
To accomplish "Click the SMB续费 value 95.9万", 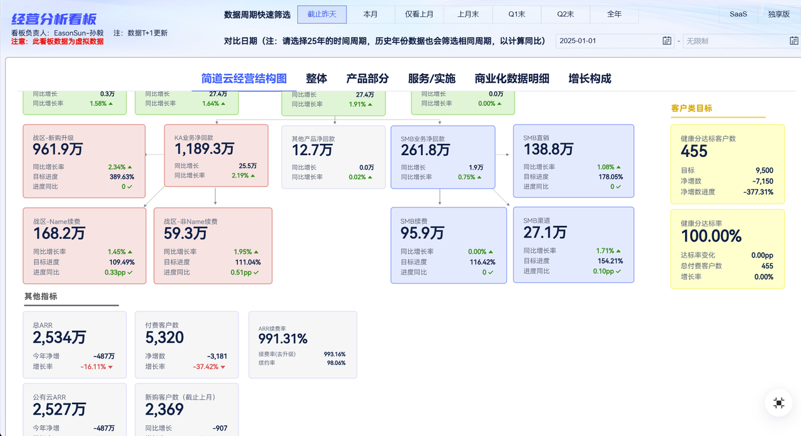I will [x=422, y=233].
